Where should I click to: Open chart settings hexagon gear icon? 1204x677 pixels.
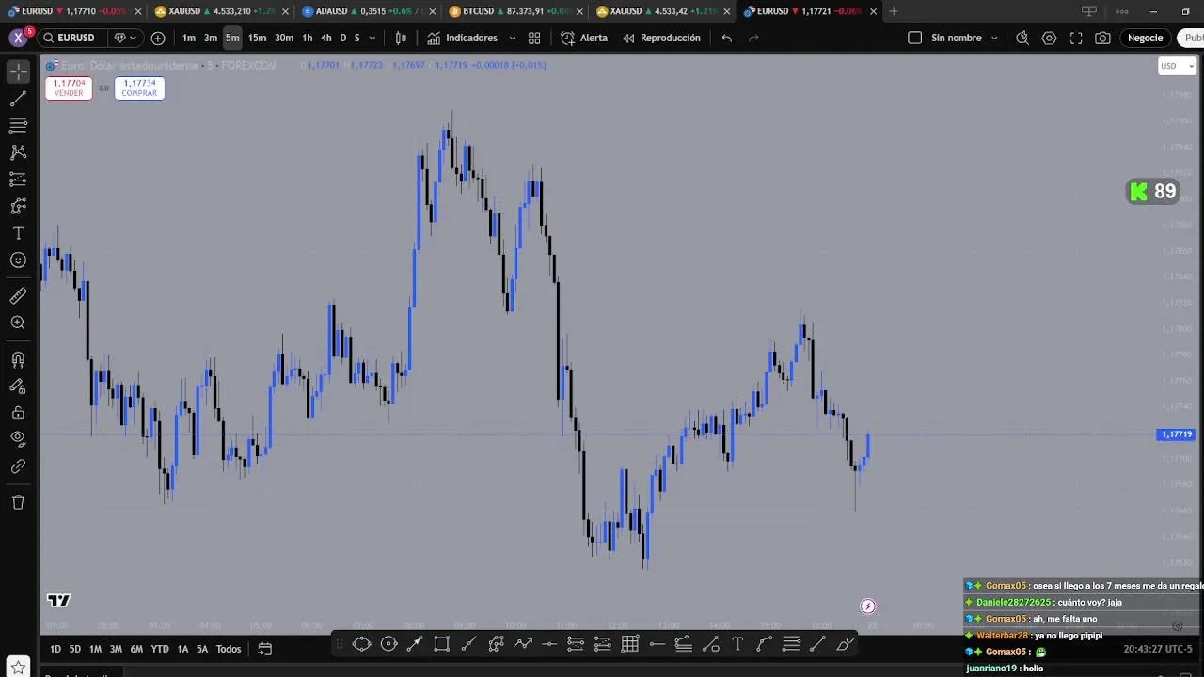point(1050,38)
